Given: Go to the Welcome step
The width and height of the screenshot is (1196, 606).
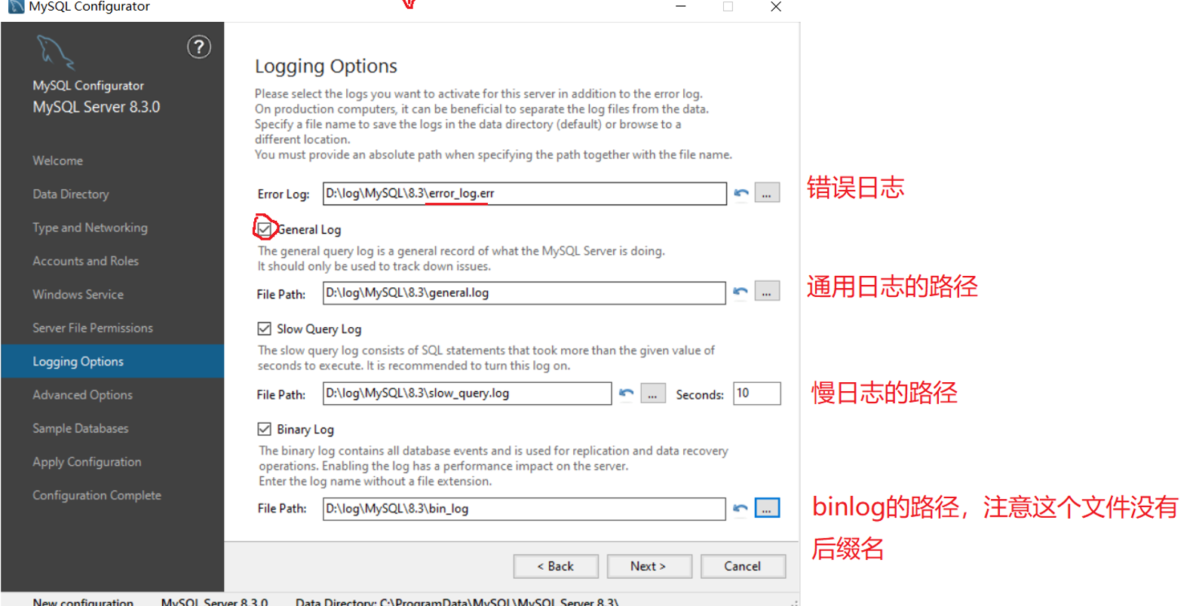Looking at the screenshot, I should pyautogui.click(x=57, y=161).
